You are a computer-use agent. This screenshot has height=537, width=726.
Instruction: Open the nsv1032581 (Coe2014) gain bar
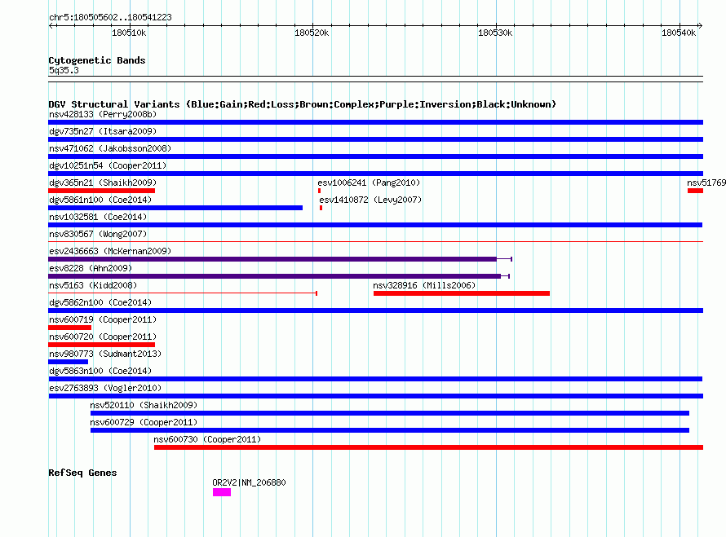tap(375, 225)
